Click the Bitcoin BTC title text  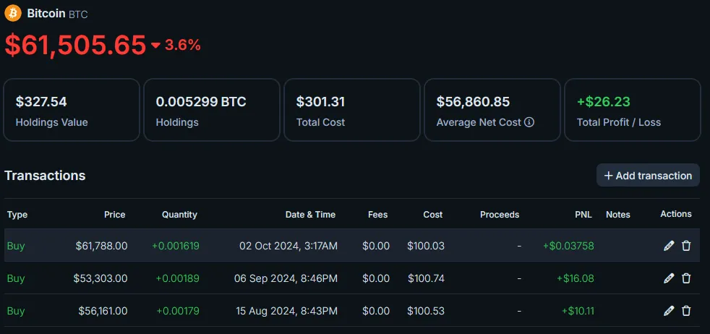pos(58,14)
